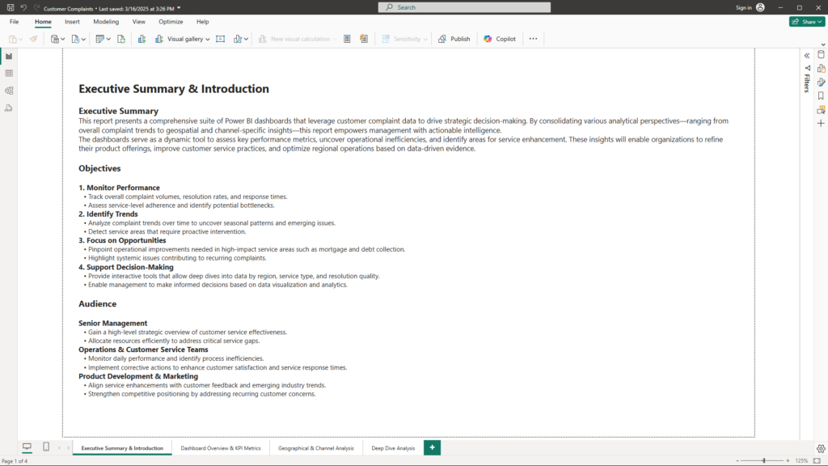Insert a text box from the ribbon
This screenshot has width=828, height=466.
tap(221, 39)
